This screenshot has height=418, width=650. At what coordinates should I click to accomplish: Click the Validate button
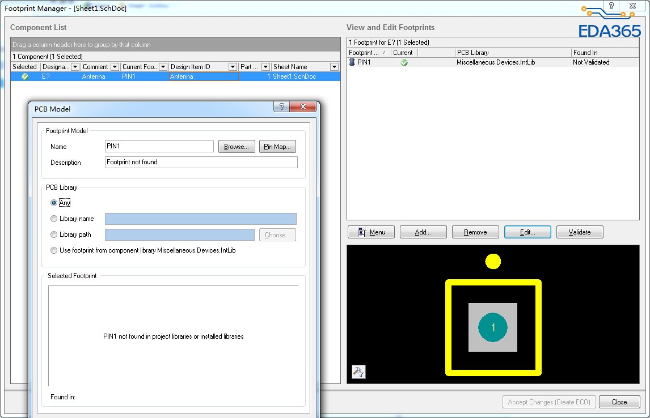pyautogui.click(x=579, y=232)
